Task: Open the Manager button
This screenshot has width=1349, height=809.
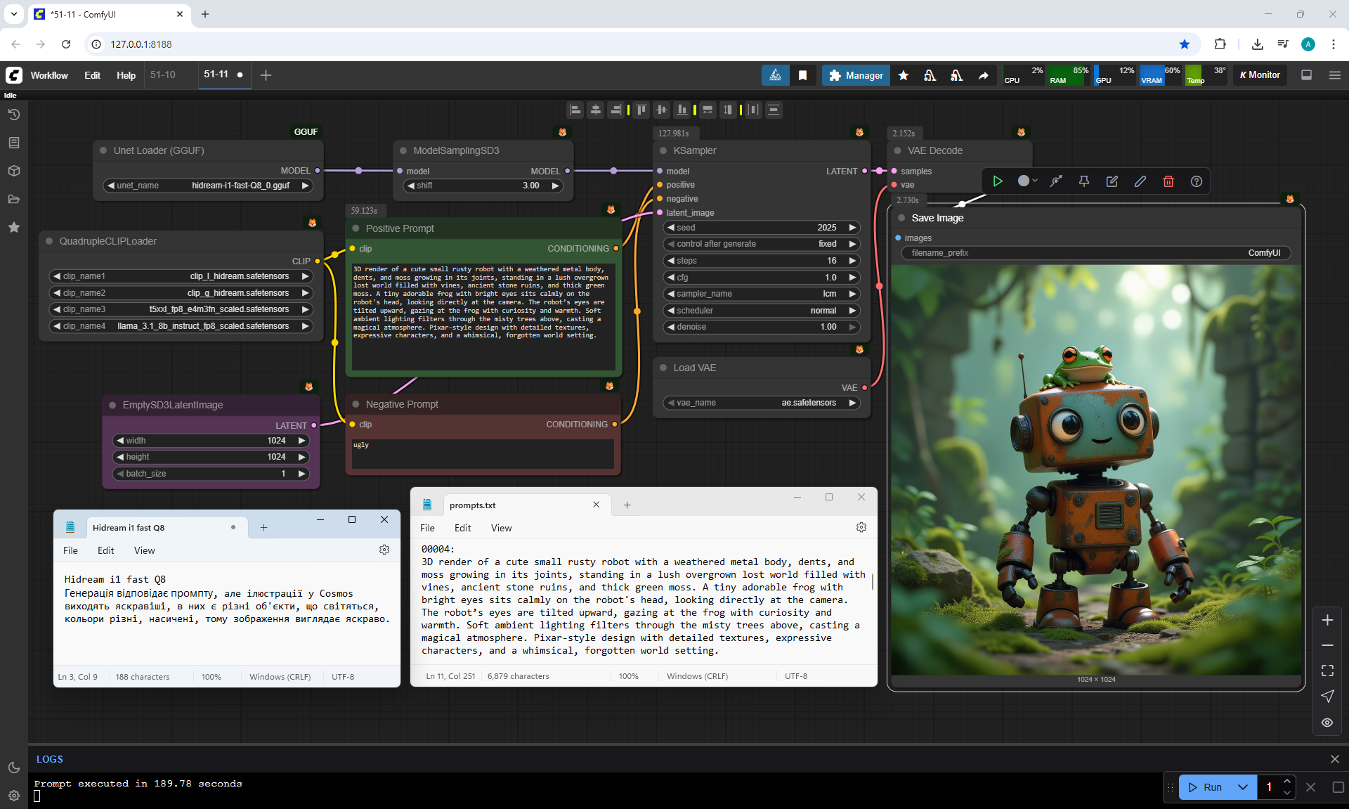Action: pos(856,75)
